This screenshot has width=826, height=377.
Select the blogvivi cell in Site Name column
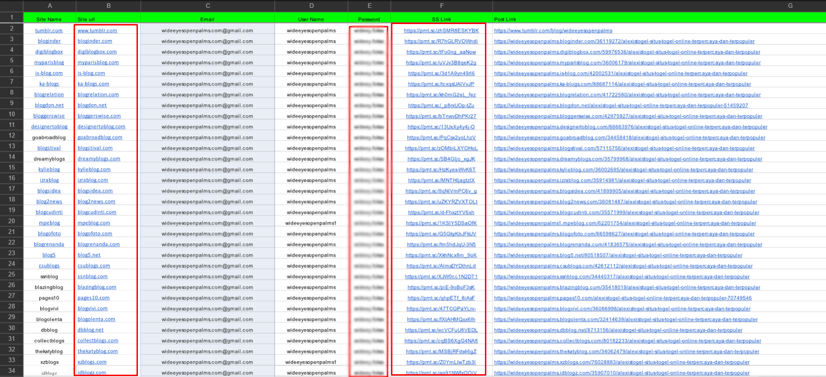pyautogui.click(x=49, y=309)
